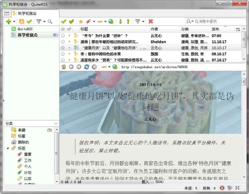Switch to the 科学松鼠会 tab
The image size is (249, 194).
pyautogui.click(x=36, y=13)
